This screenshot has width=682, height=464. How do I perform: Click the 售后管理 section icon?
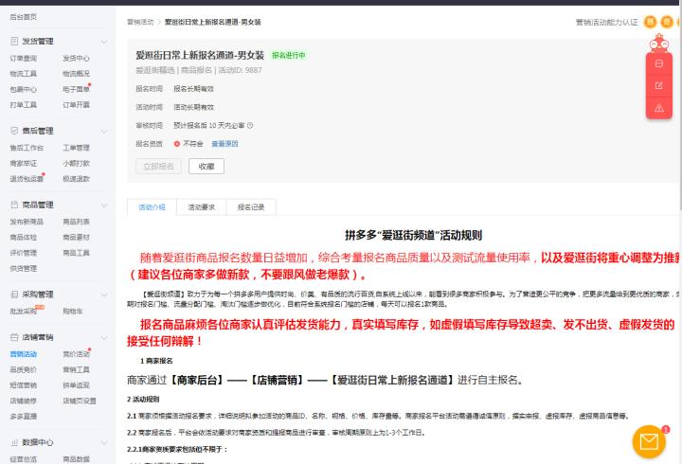pos(14,131)
